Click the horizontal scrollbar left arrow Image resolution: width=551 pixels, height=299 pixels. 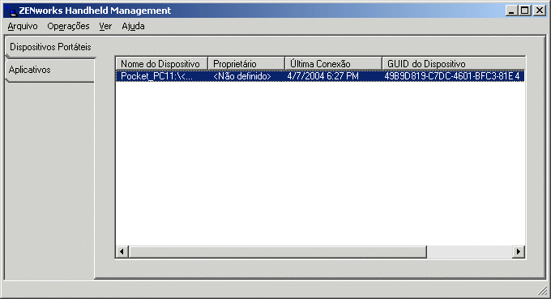[x=122, y=251]
